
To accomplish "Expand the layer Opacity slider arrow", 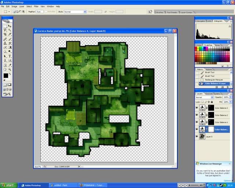I will tap(229, 97).
